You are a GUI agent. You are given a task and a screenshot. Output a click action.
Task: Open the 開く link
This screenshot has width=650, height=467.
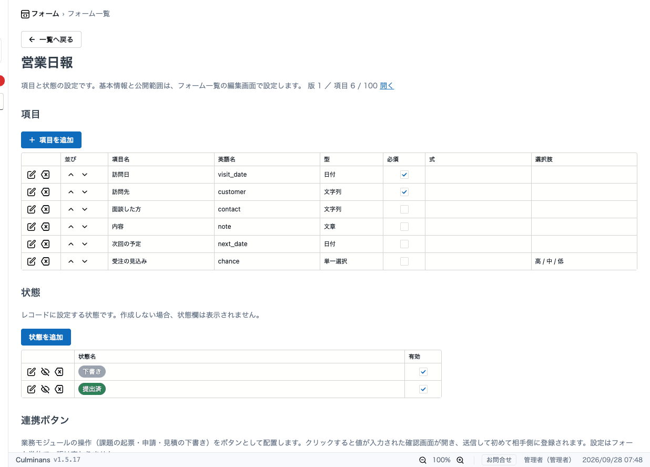pos(387,86)
